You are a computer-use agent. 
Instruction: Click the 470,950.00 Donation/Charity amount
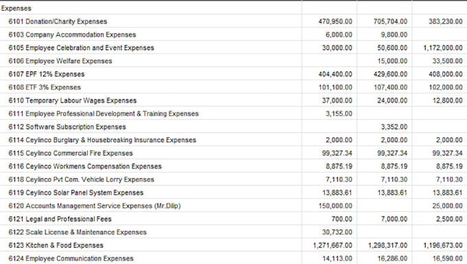click(335, 21)
